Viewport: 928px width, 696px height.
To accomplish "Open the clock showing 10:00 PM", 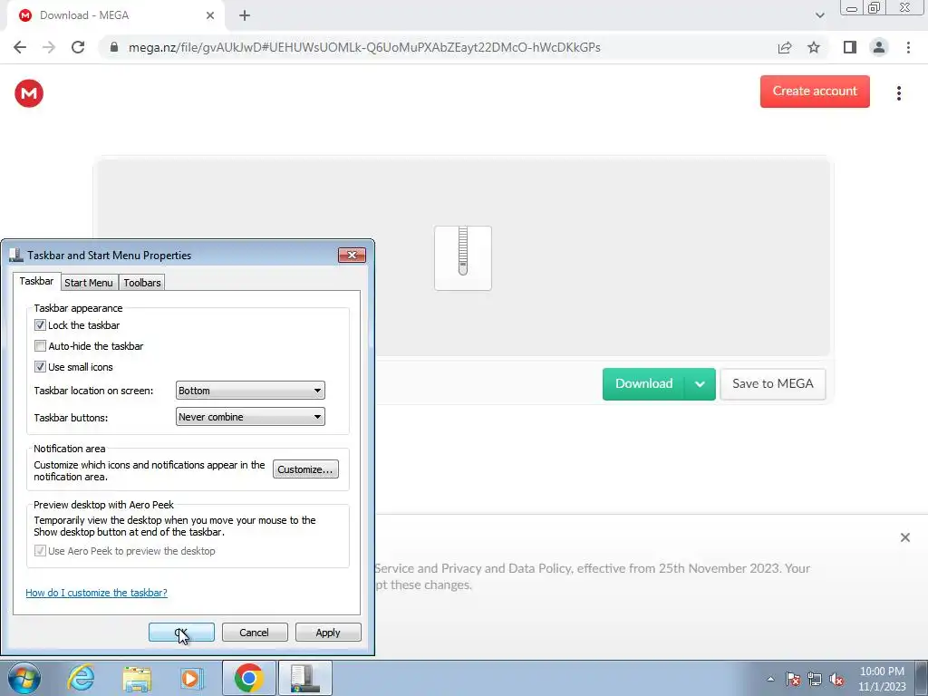I will [882, 679].
